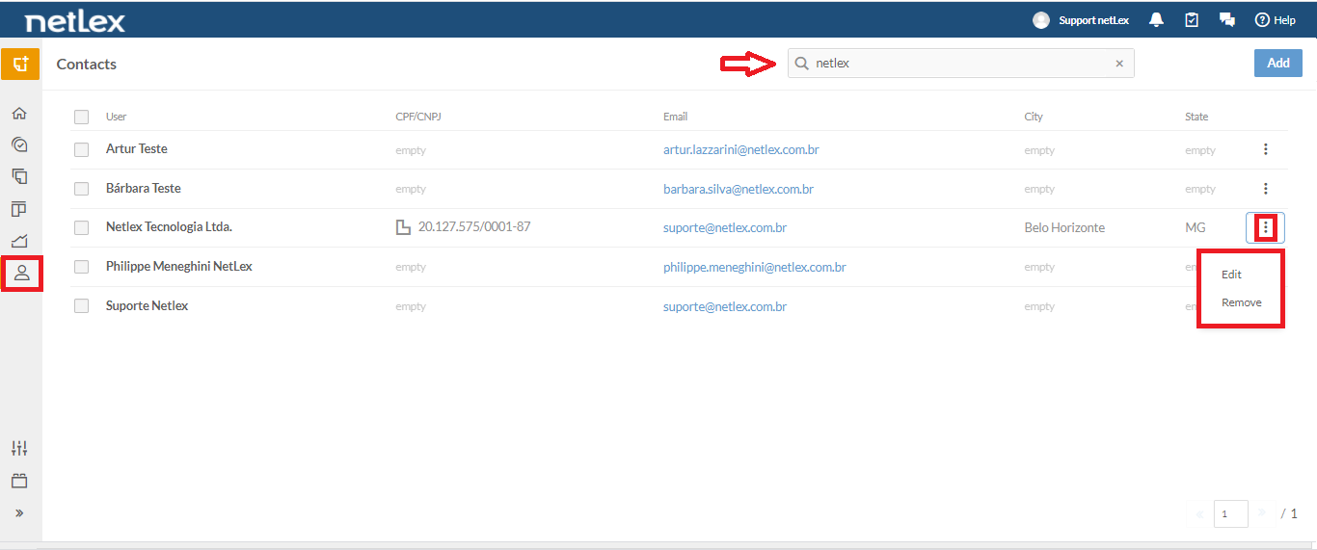Open Help in top bar
Screen dimensions: 1317x550
coord(1275,20)
